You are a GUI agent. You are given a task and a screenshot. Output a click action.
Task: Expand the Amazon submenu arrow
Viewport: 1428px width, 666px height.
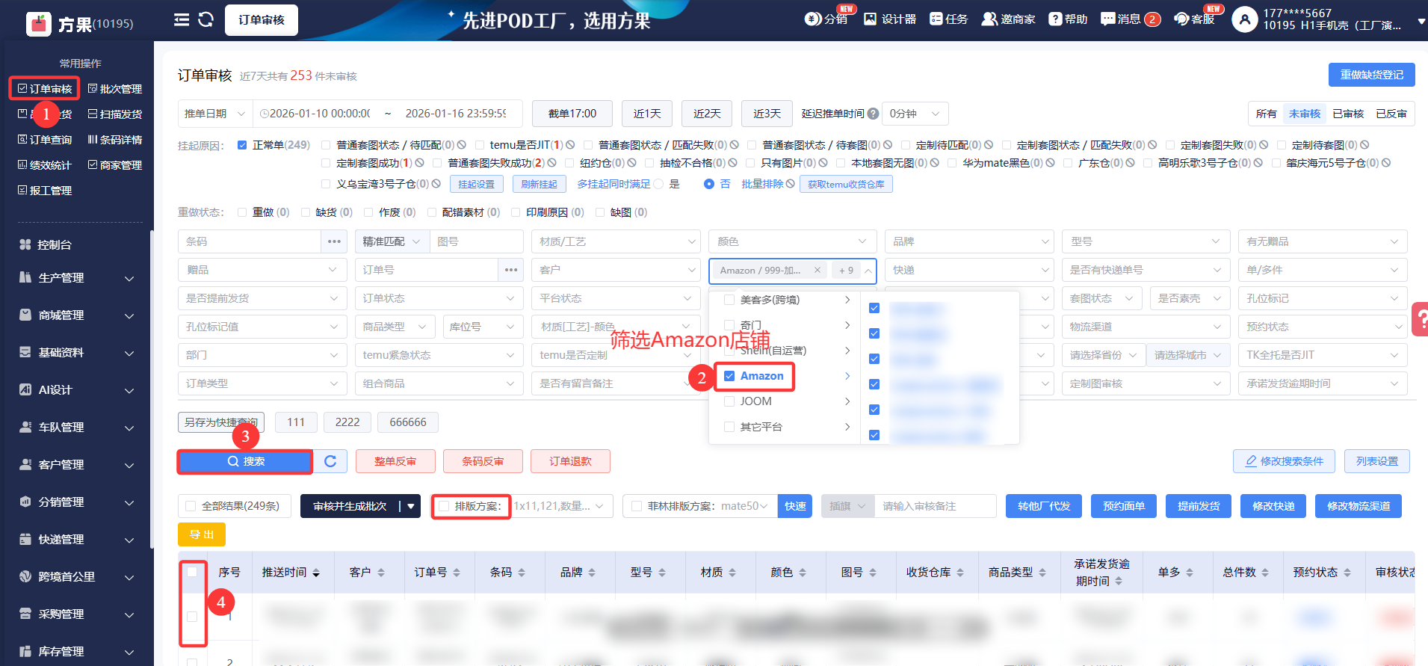point(847,376)
